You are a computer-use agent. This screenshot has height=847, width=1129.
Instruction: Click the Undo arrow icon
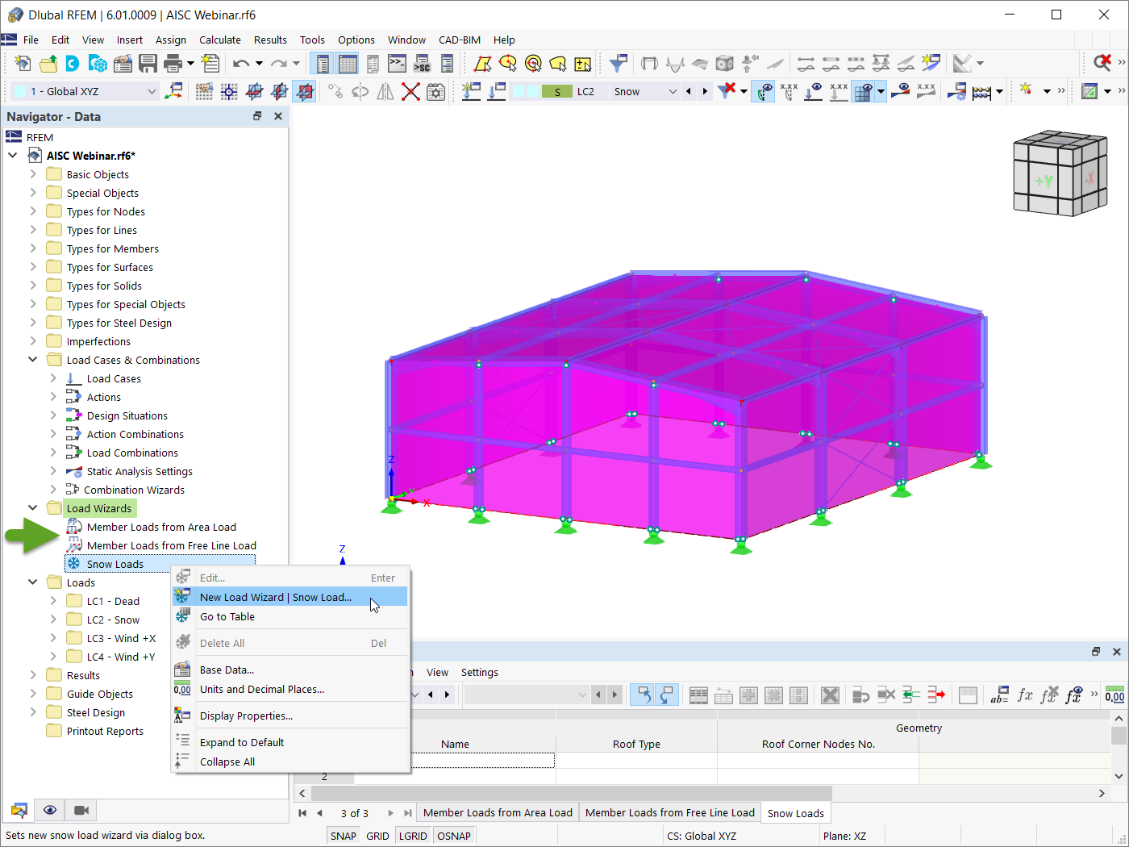(x=240, y=63)
